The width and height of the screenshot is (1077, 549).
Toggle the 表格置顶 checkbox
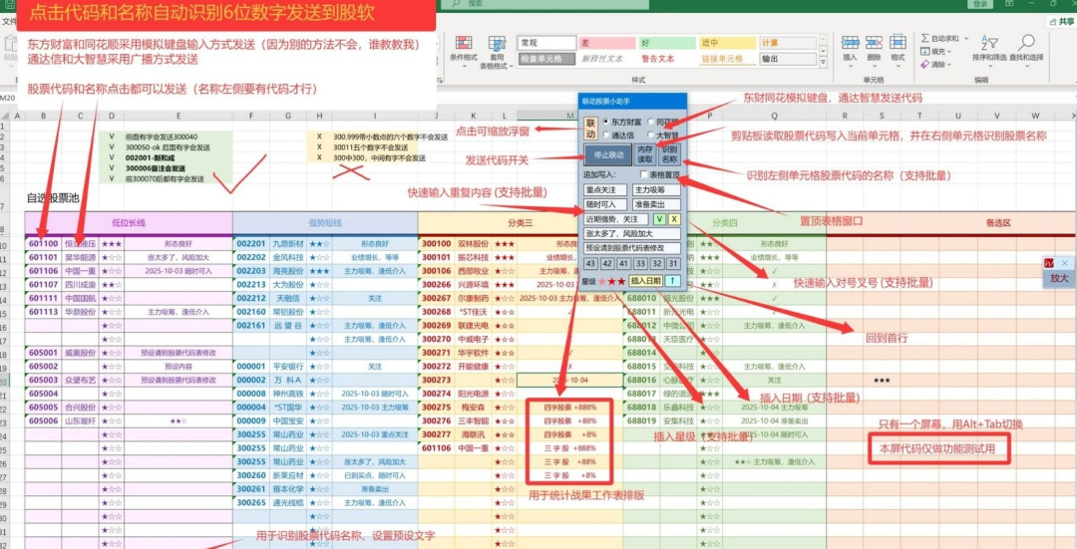[x=643, y=175]
